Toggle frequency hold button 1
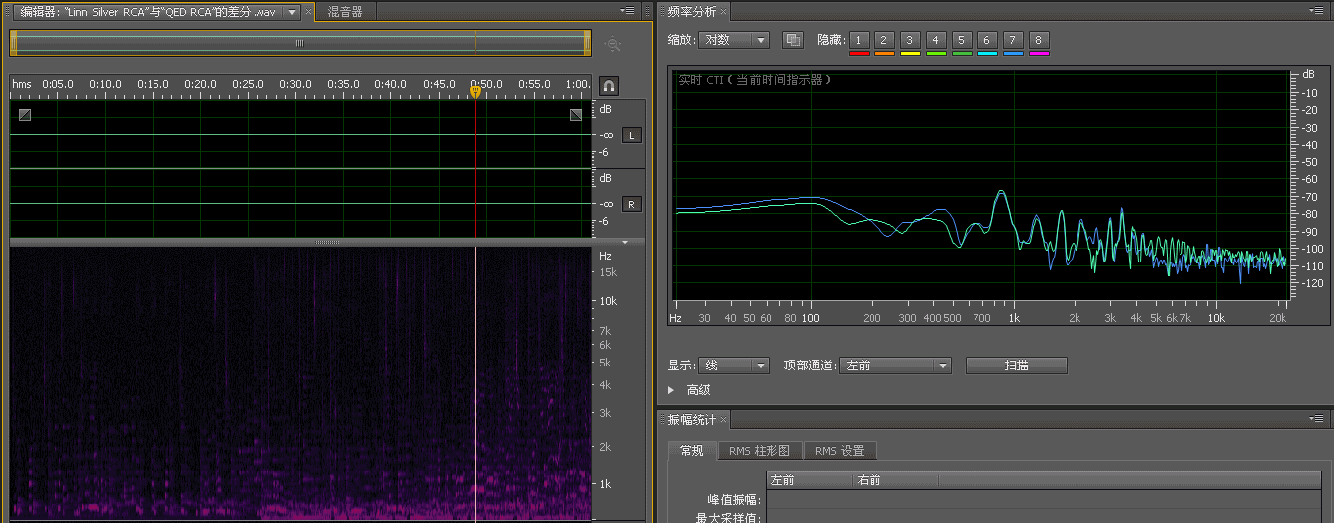Image resolution: width=1334 pixels, height=523 pixels. click(859, 40)
